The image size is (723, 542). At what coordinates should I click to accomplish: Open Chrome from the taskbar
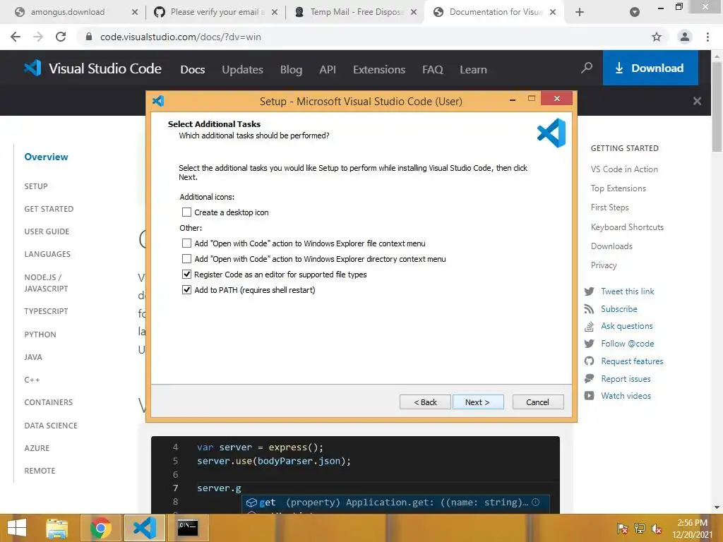click(101, 528)
